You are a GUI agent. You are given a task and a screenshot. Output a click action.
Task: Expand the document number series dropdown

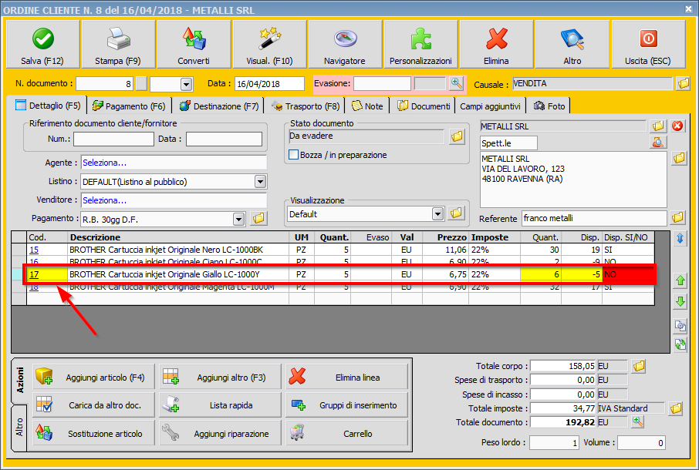coord(187,84)
